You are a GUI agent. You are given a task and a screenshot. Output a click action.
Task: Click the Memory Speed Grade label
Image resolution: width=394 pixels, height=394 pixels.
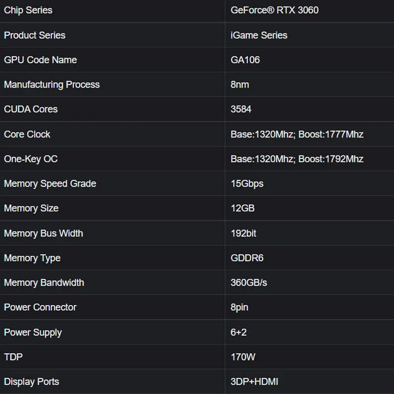(50, 184)
